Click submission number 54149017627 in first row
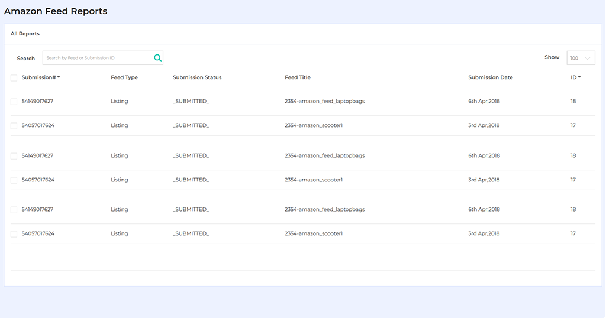 (37, 101)
